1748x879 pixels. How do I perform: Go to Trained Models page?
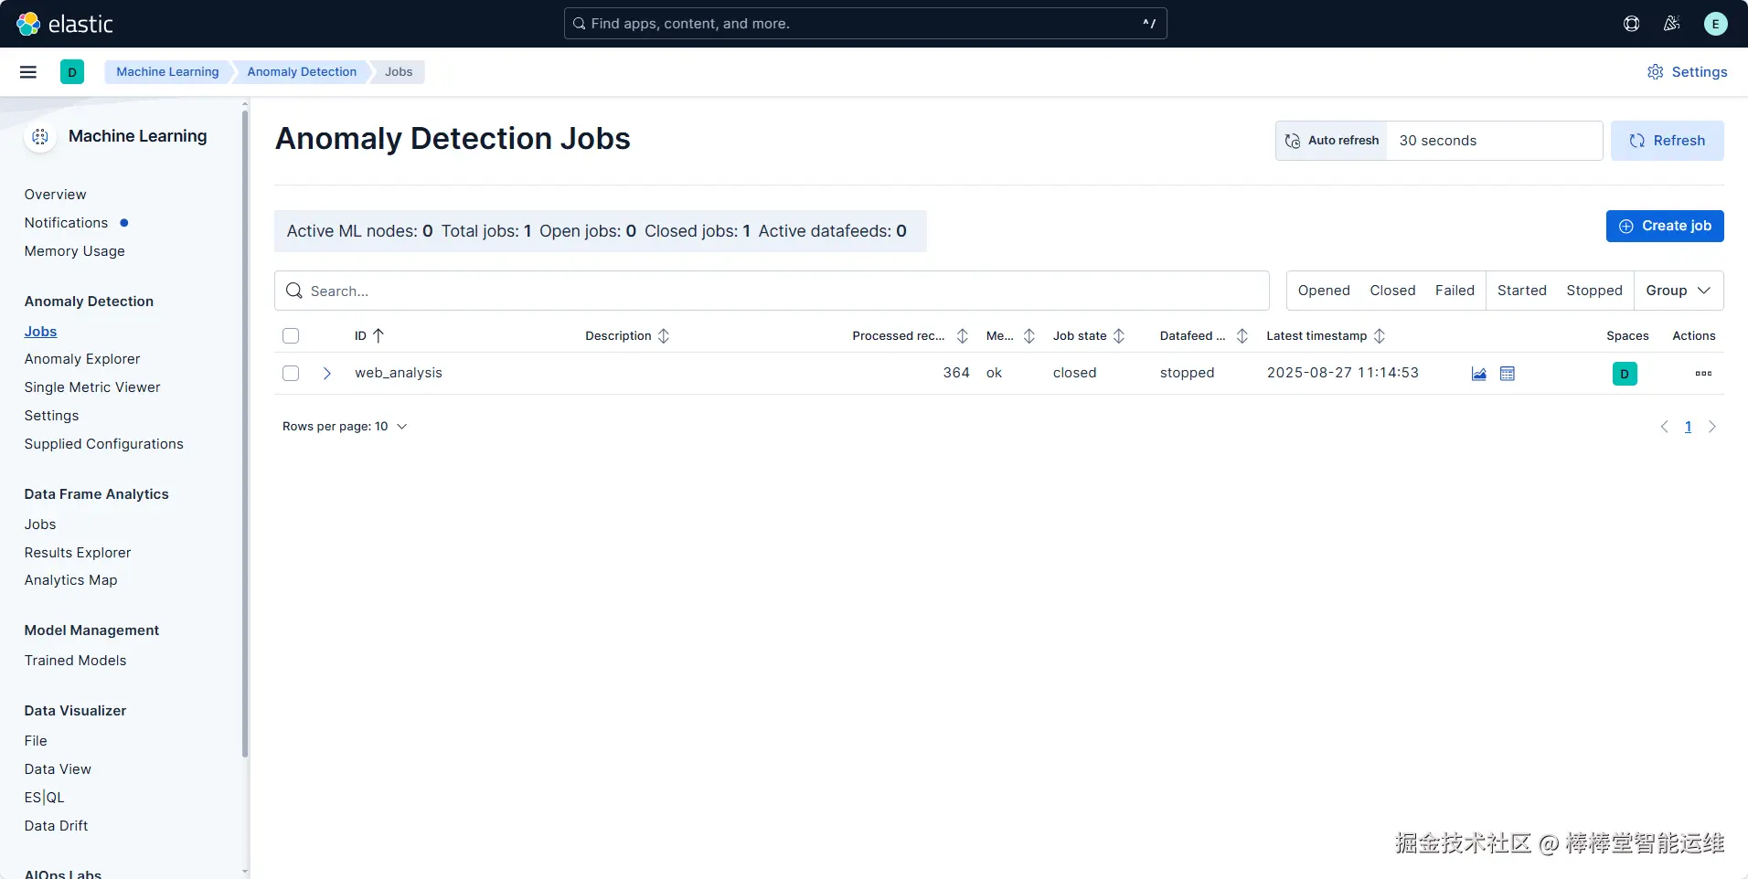point(76,661)
